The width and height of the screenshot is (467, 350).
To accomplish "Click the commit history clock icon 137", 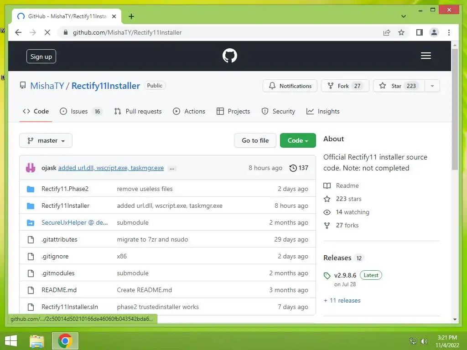I will click(299, 168).
